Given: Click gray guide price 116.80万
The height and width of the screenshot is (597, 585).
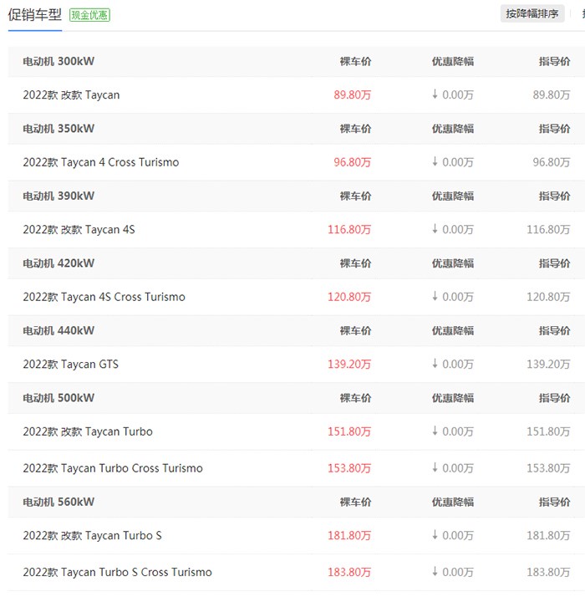Looking at the screenshot, I should pyautogui.click(x=548, y=230).
